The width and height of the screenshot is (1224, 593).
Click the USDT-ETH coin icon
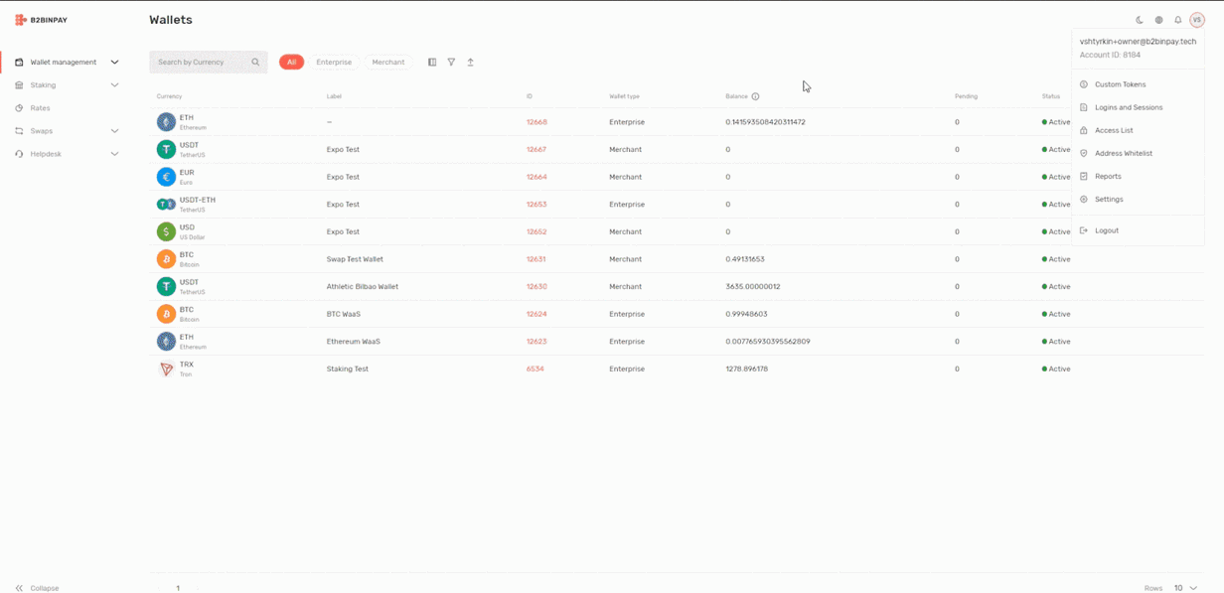[166, 204]
